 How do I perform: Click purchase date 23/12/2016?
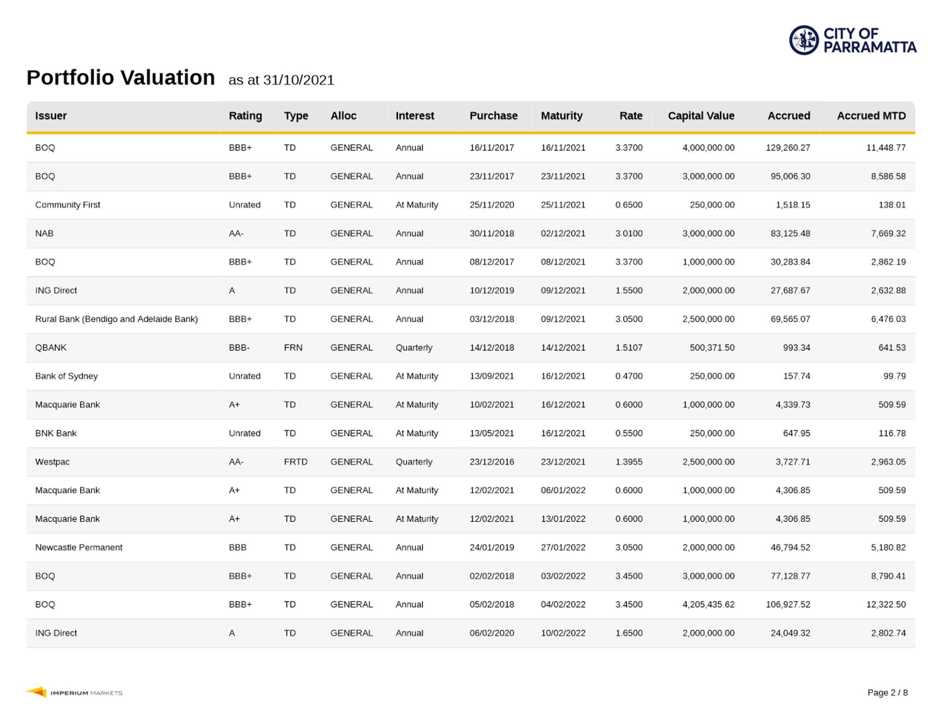click(x=492, y=462)
